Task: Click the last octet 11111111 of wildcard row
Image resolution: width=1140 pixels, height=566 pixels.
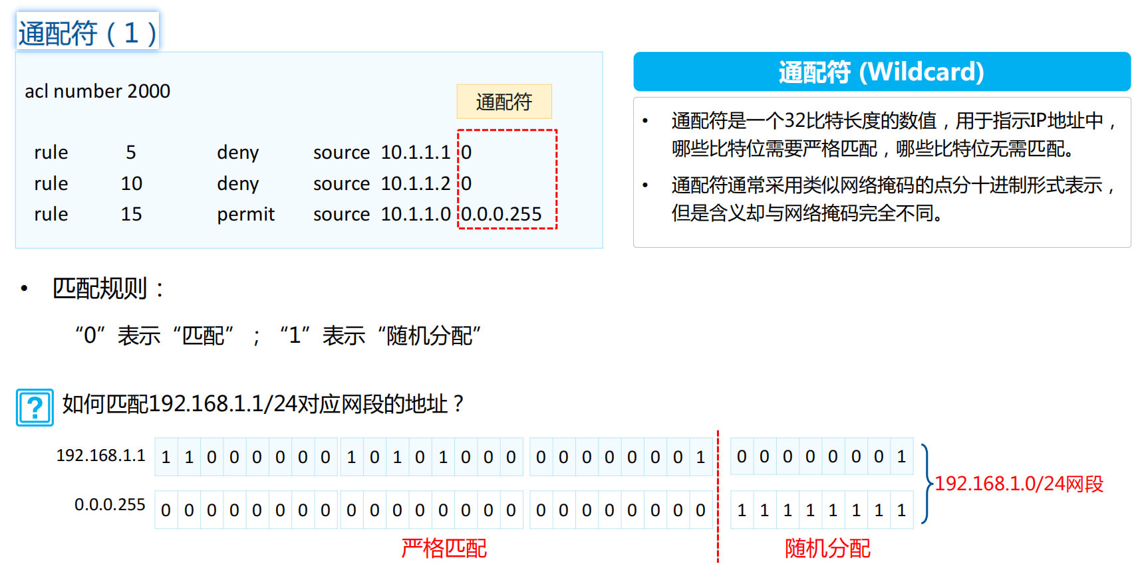Action: (x=821, y=510)
